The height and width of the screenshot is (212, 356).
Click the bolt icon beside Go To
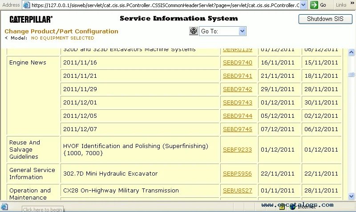click(x=194, y=31)
